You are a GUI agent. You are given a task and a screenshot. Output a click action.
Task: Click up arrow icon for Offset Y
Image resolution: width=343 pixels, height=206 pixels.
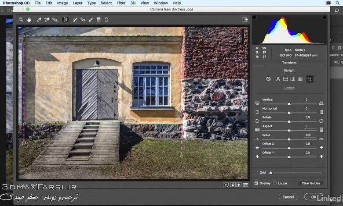pyautogui.click(x=321, y=156)
